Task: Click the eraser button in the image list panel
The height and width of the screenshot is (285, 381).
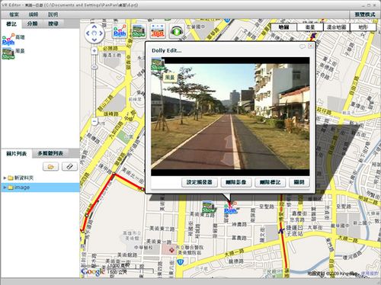Action: (69, 167)
